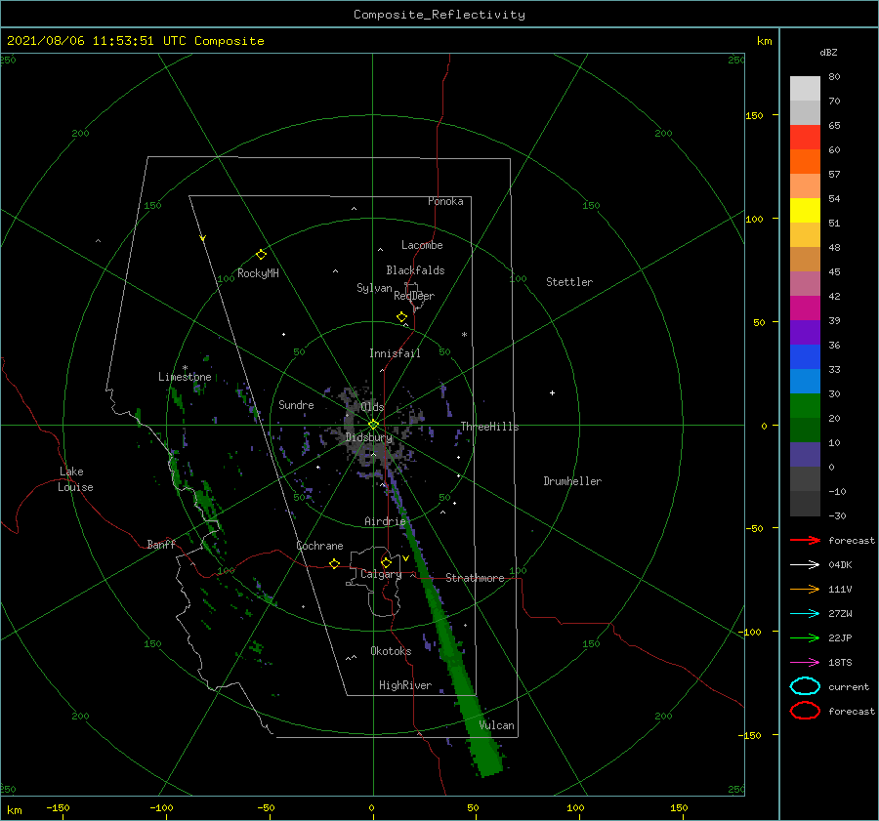Click the -150 tick on the bottom axis
The width and height of the screenshot is (879, 821).
pos(59,807)
